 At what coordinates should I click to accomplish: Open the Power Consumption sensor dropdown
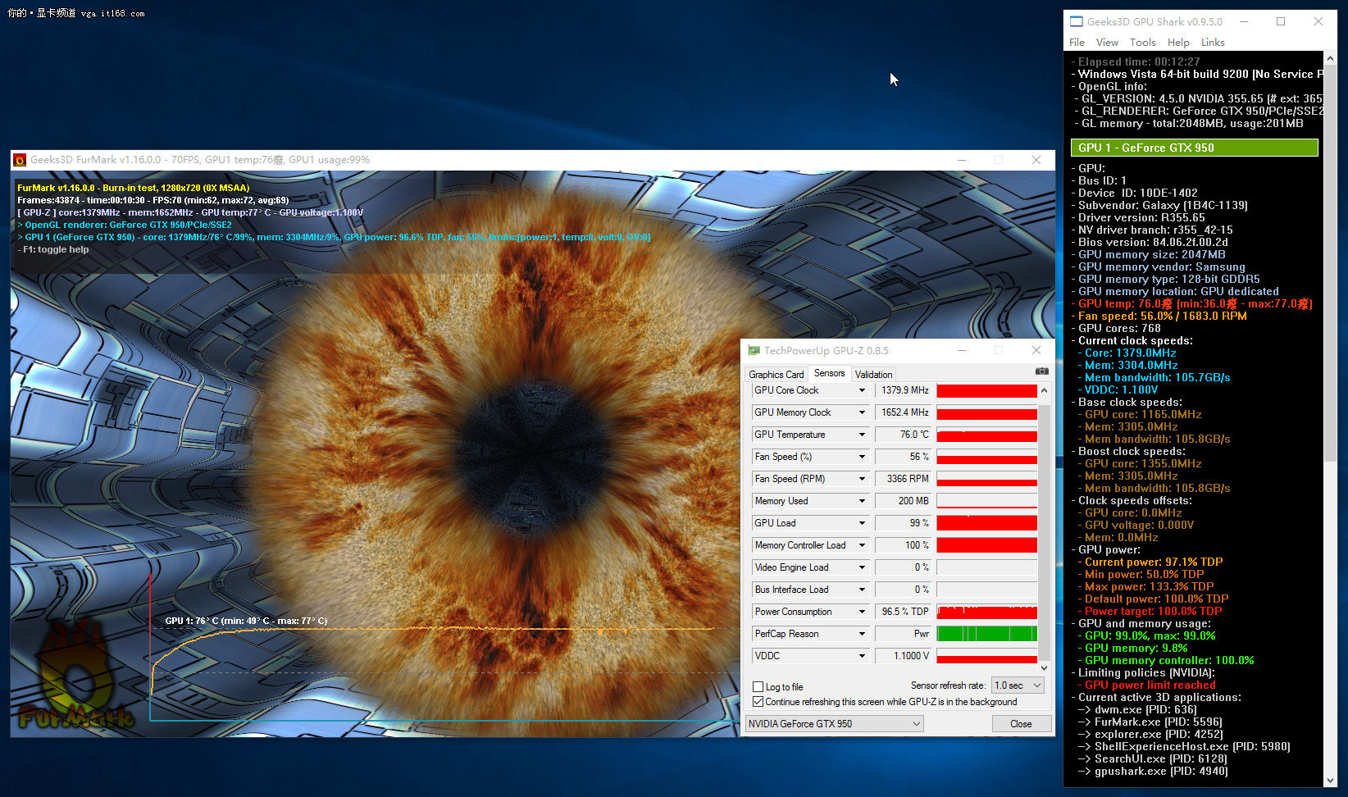862,612
